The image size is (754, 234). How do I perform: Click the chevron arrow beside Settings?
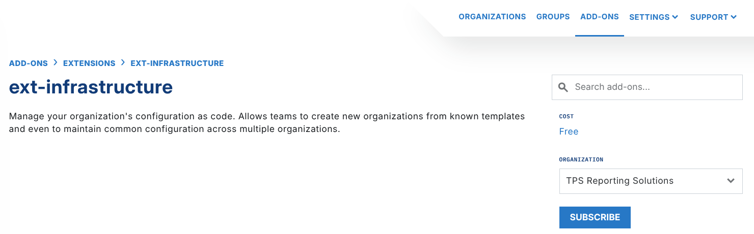pyautogui.click(x=675, y=17)
